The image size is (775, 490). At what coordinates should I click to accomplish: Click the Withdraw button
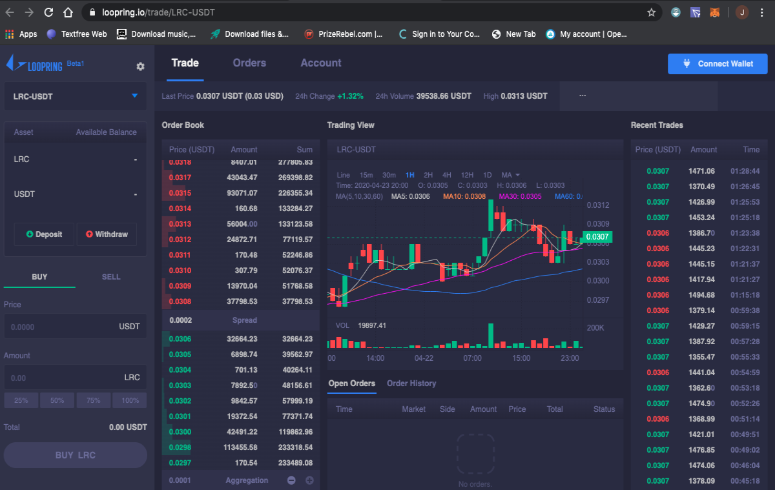(107, 234)
